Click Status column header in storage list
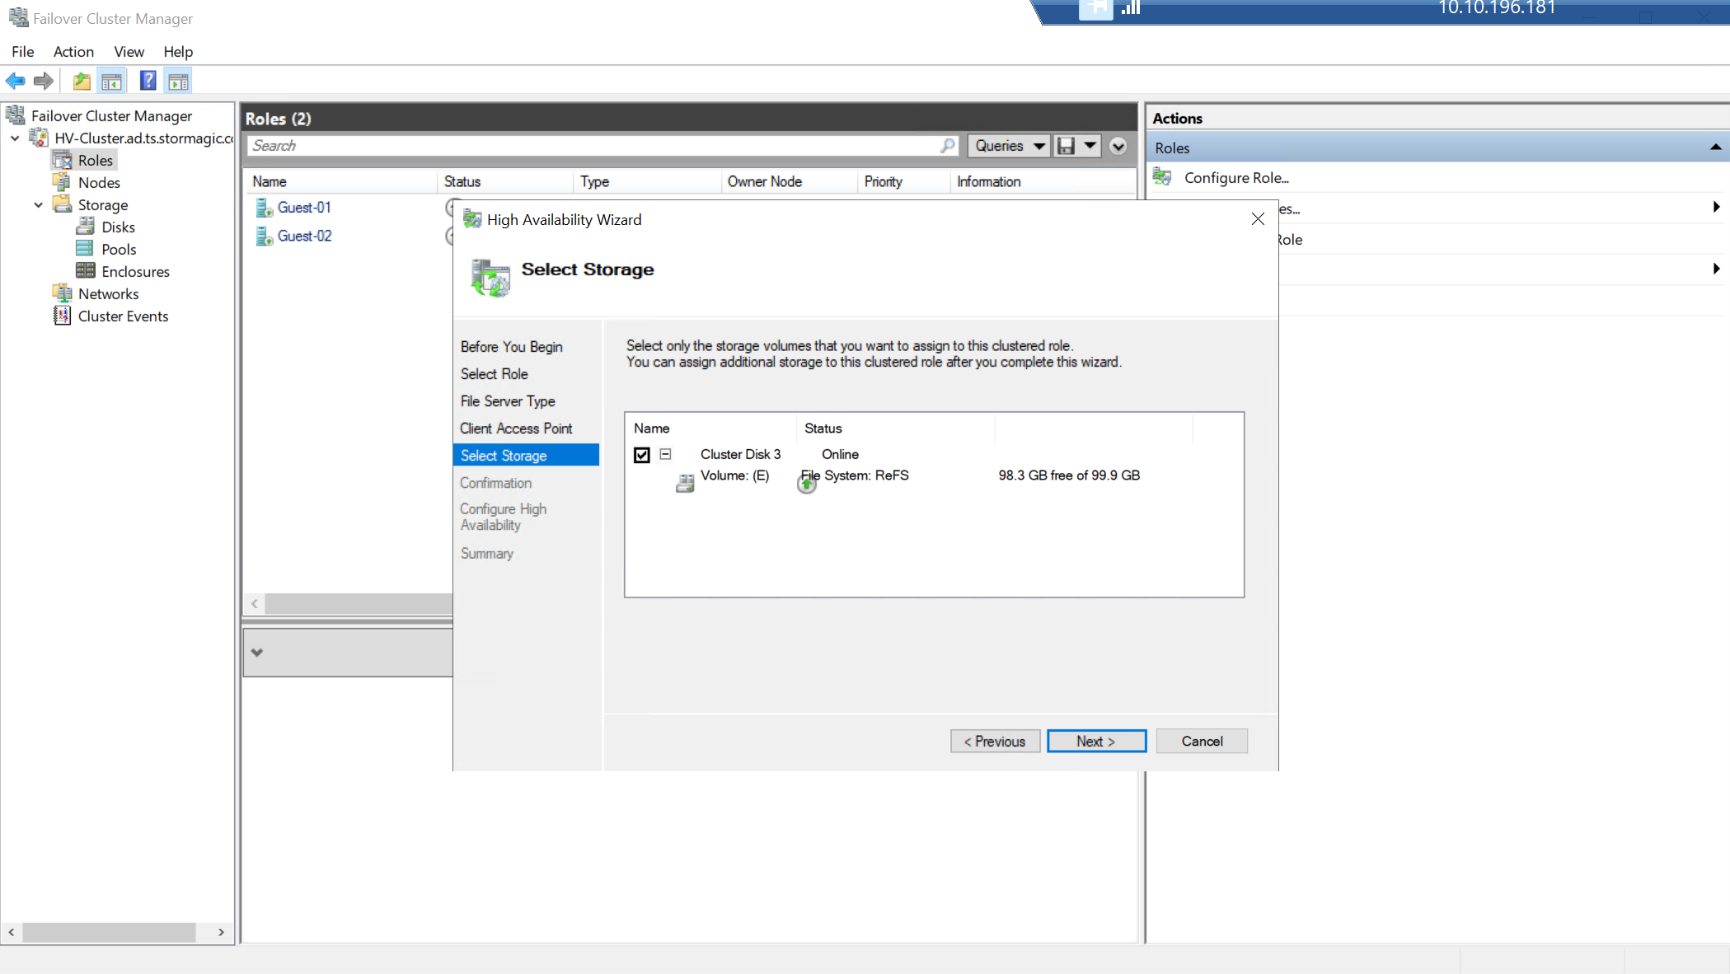Screen dimensions: 1730x974 click(895, 428)
